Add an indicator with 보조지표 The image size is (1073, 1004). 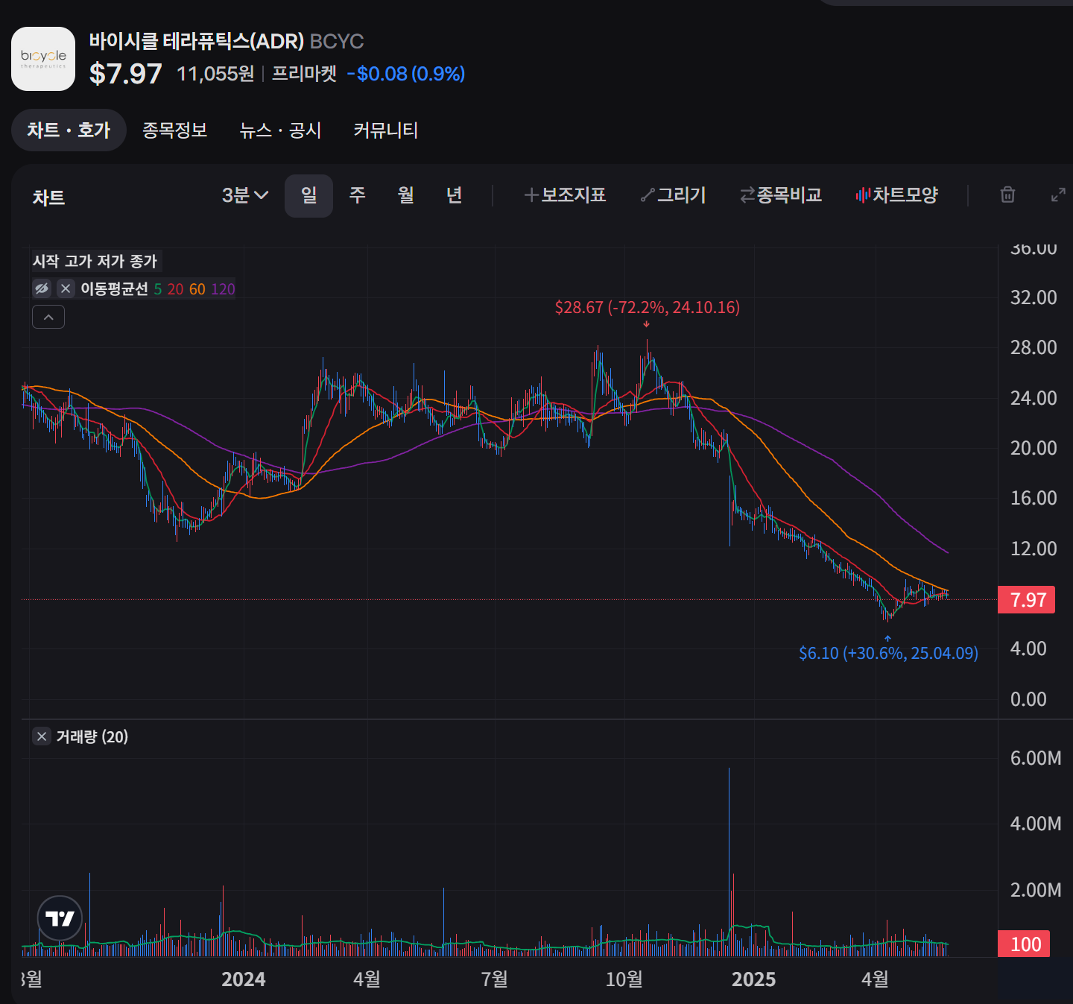(565, 195)
